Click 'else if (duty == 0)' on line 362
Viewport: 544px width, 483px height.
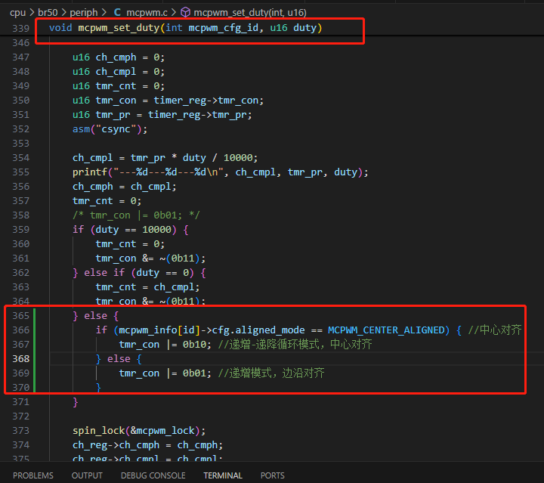(139, 273)
